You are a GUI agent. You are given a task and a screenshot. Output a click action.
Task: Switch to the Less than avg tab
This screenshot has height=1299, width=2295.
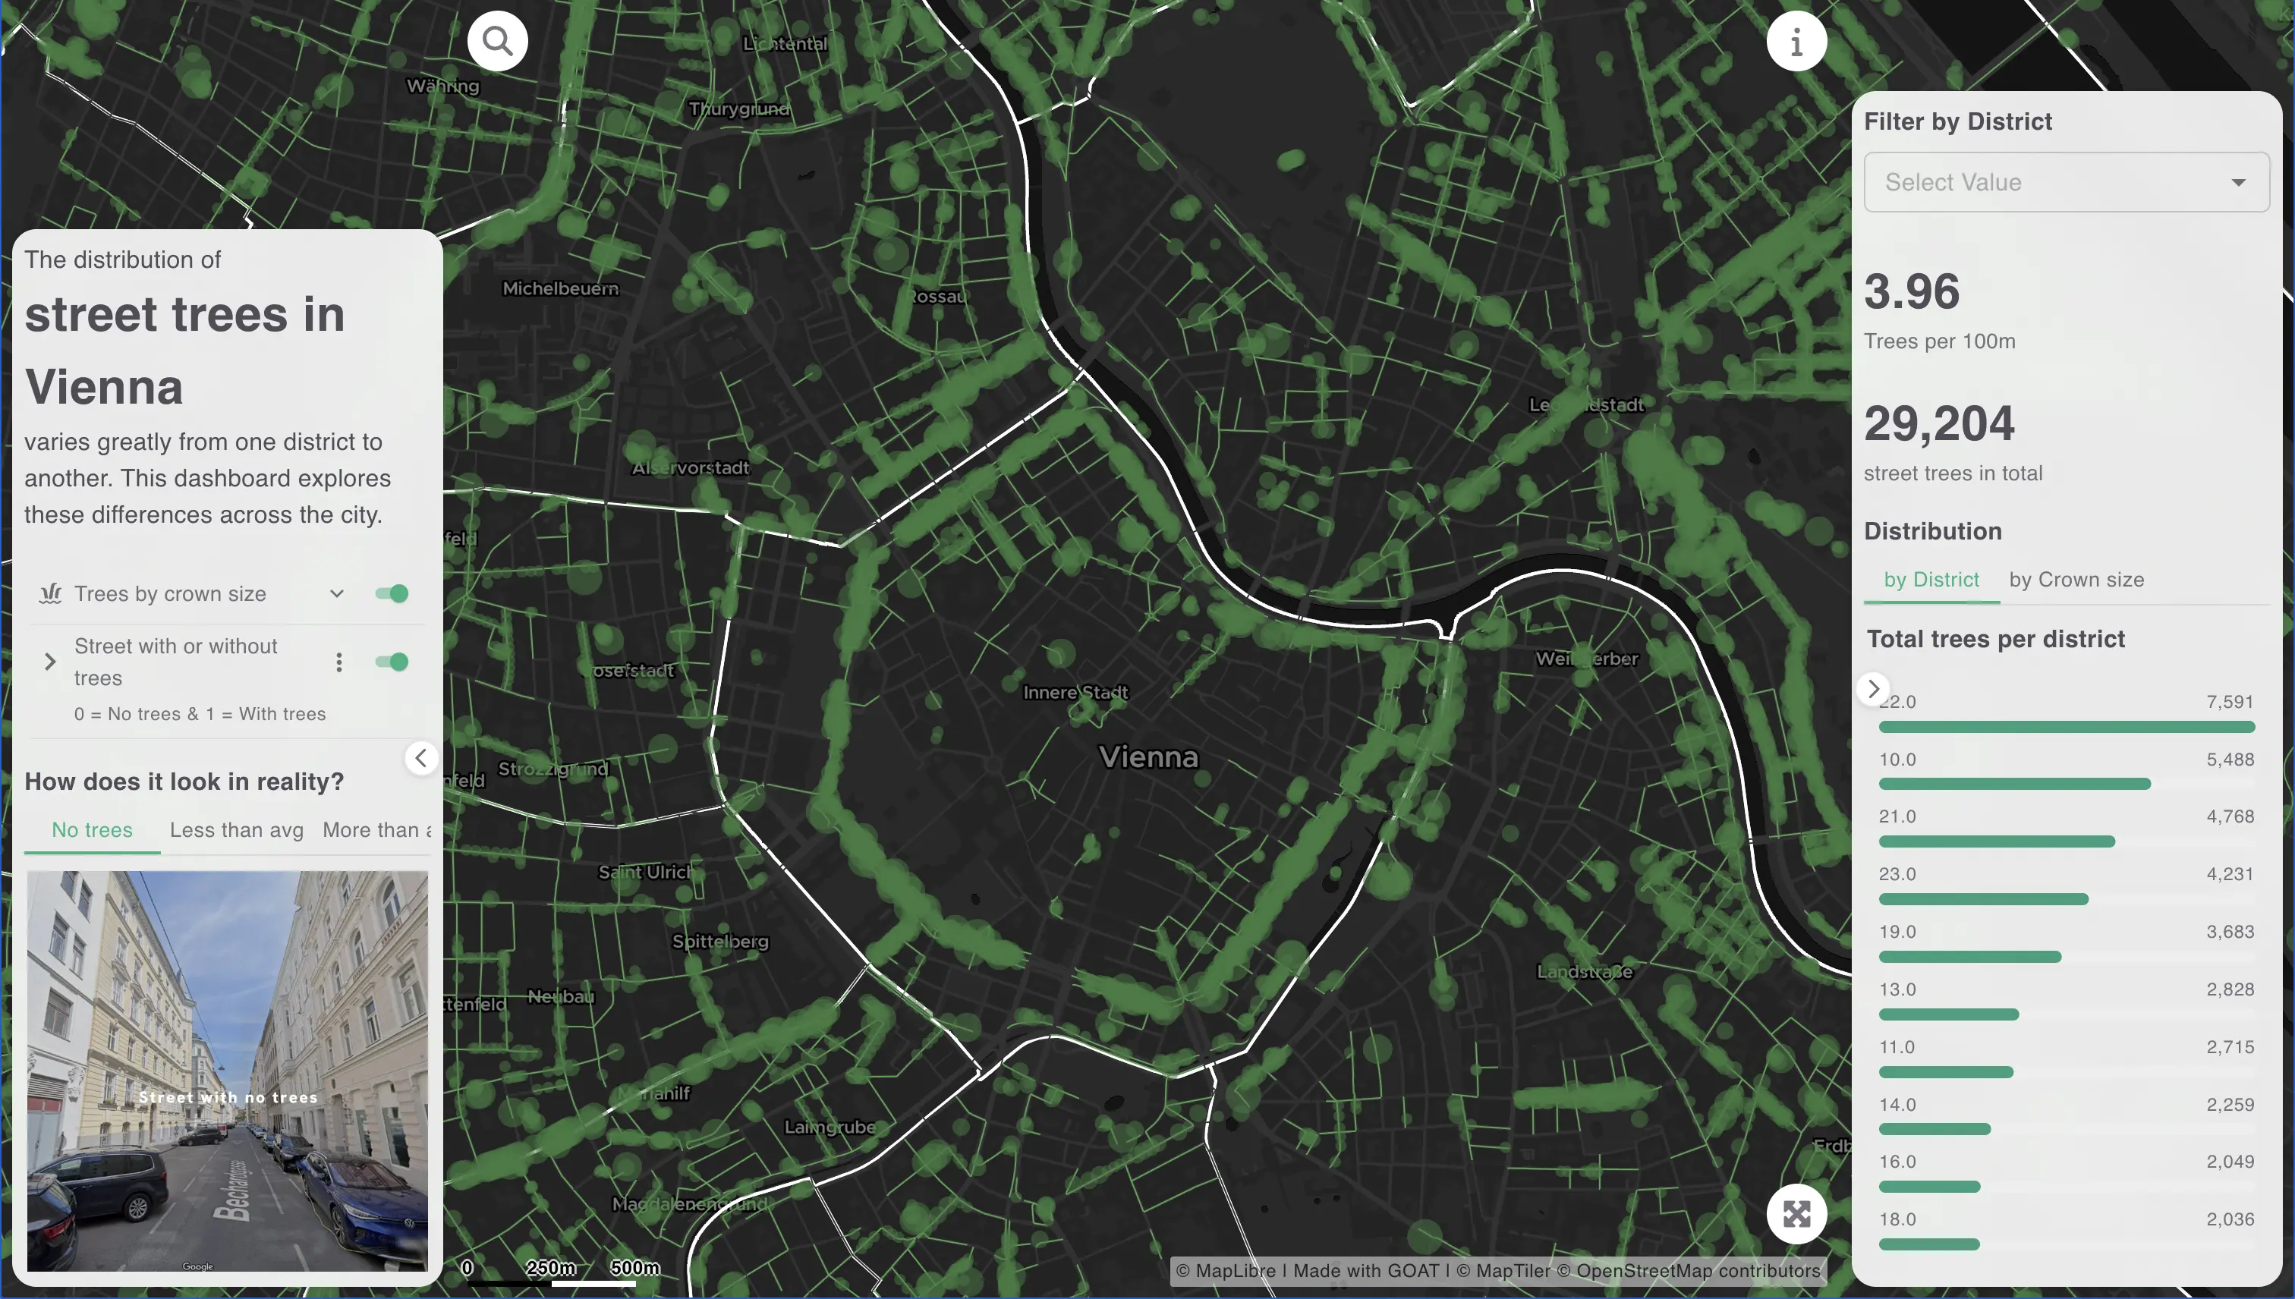[235, 830]
